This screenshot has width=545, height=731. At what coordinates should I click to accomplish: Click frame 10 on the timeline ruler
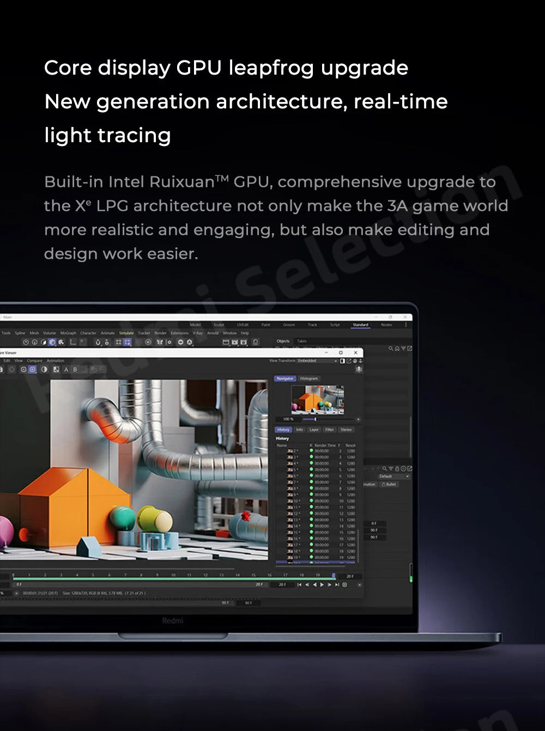tap(173, 575)
